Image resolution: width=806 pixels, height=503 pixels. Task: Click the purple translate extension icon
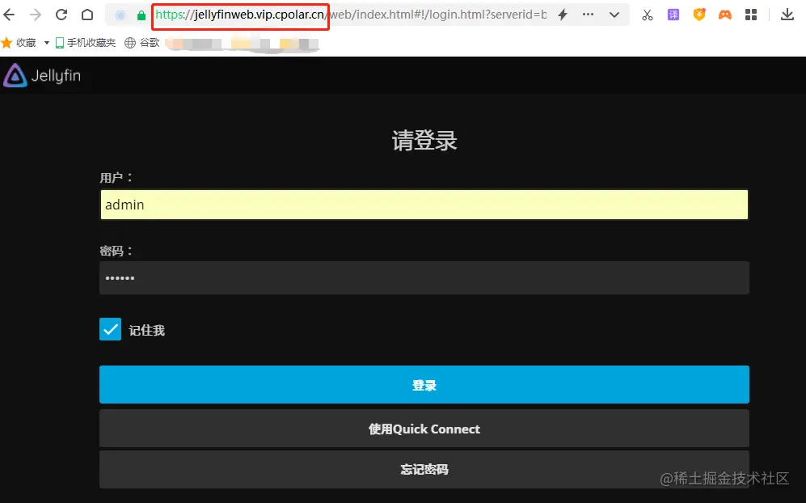(x=673, y=15)
